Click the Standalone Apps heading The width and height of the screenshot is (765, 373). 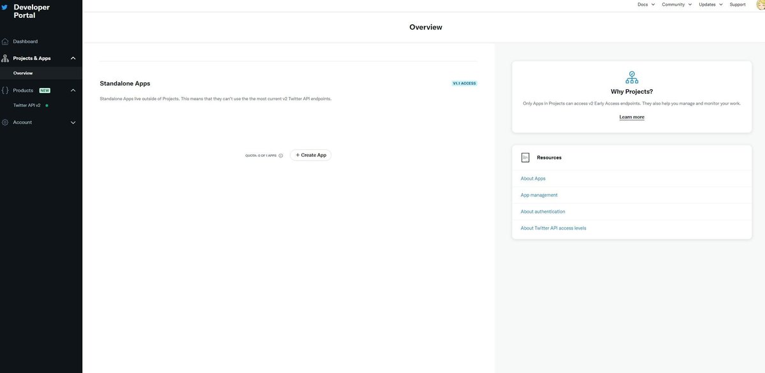point(125,84)
